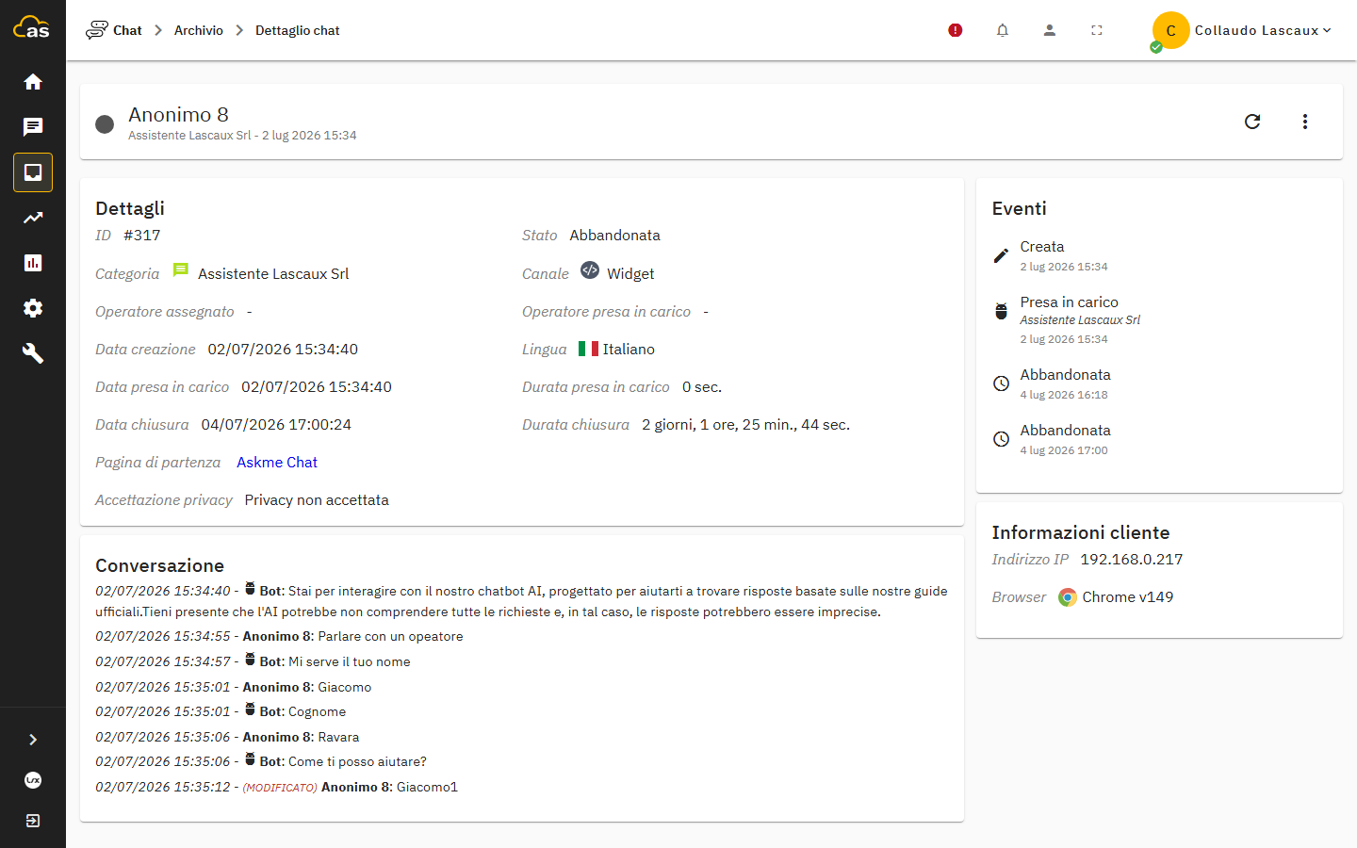Click the MODIFICATO label in conversation
This screenshot has width=1357, height=848.
280,788
